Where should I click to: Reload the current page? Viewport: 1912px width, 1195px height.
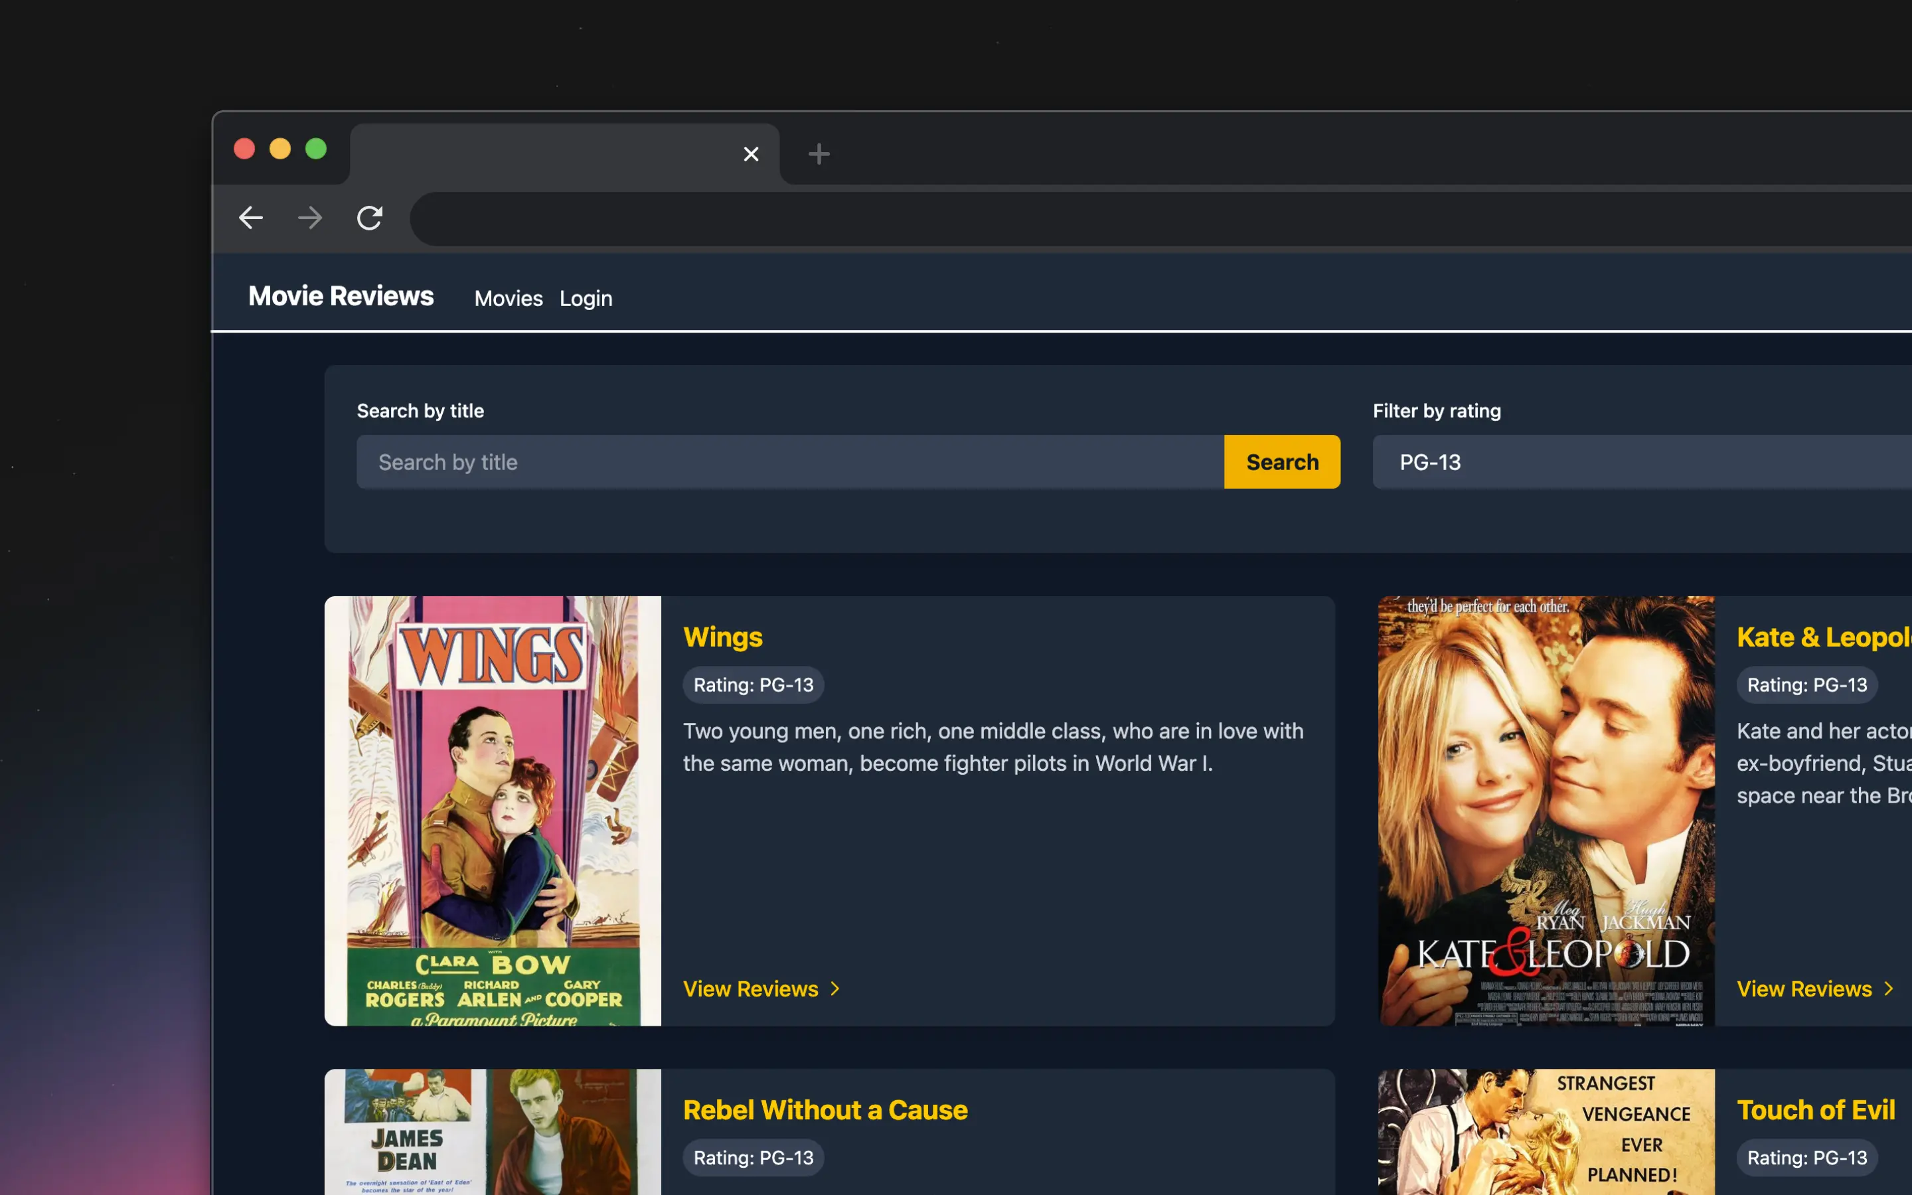[x=370, y=218]
